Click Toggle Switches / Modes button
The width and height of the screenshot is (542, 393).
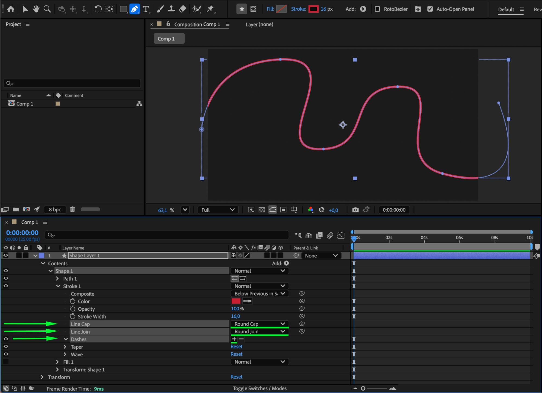259,388
